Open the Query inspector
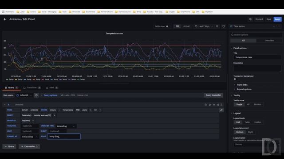The width and height of the screenshot is (284, 159). [x=213, y=95]
